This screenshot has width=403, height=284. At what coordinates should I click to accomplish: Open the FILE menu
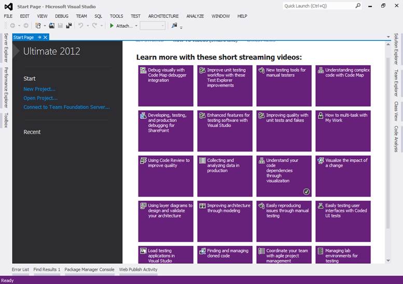tap(8, 16)
